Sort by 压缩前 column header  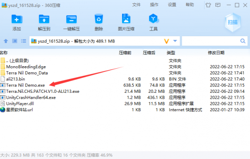tap(125, 53)
